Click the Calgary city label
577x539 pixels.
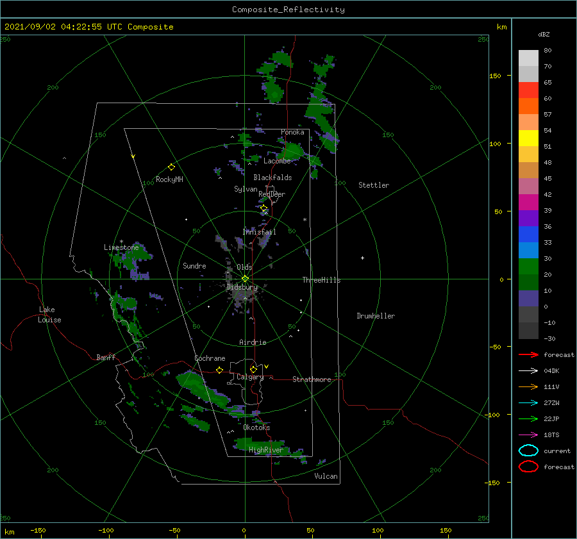[x=250, y=377]
